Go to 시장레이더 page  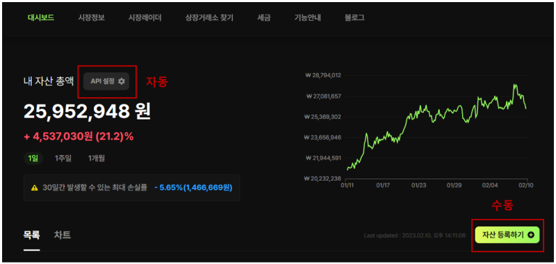coord(145,18)
